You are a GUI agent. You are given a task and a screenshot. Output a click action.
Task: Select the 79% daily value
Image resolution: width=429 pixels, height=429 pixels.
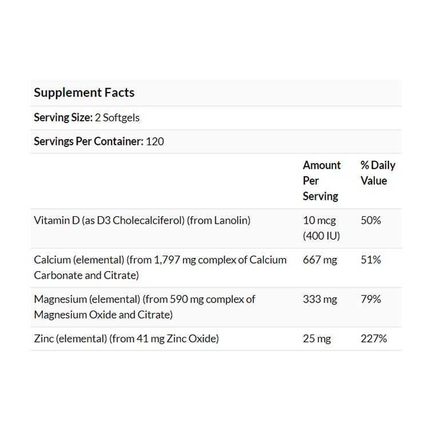(x=371, y=299)
